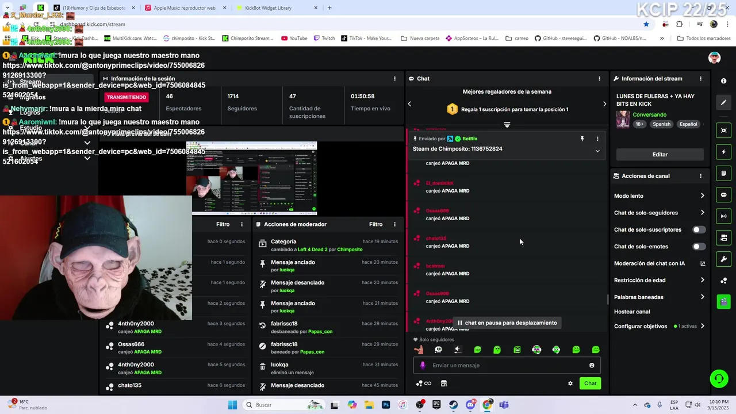
Task: Click Categoría entry in moderator actions
Action: tap(328, 246)
